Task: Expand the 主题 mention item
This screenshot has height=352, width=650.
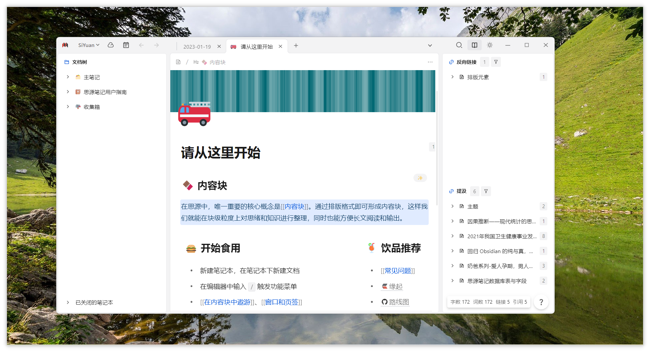Action: coord(453,206)
